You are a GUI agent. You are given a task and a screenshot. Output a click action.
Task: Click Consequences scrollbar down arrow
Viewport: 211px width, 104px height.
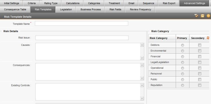[x=142, y=78]
